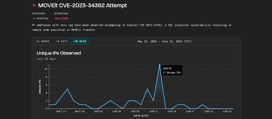Image resolution: width=272 pixels, height=119 pixels.
Task: Click the JUN 12 peak data point
Action: click(160, 65)
